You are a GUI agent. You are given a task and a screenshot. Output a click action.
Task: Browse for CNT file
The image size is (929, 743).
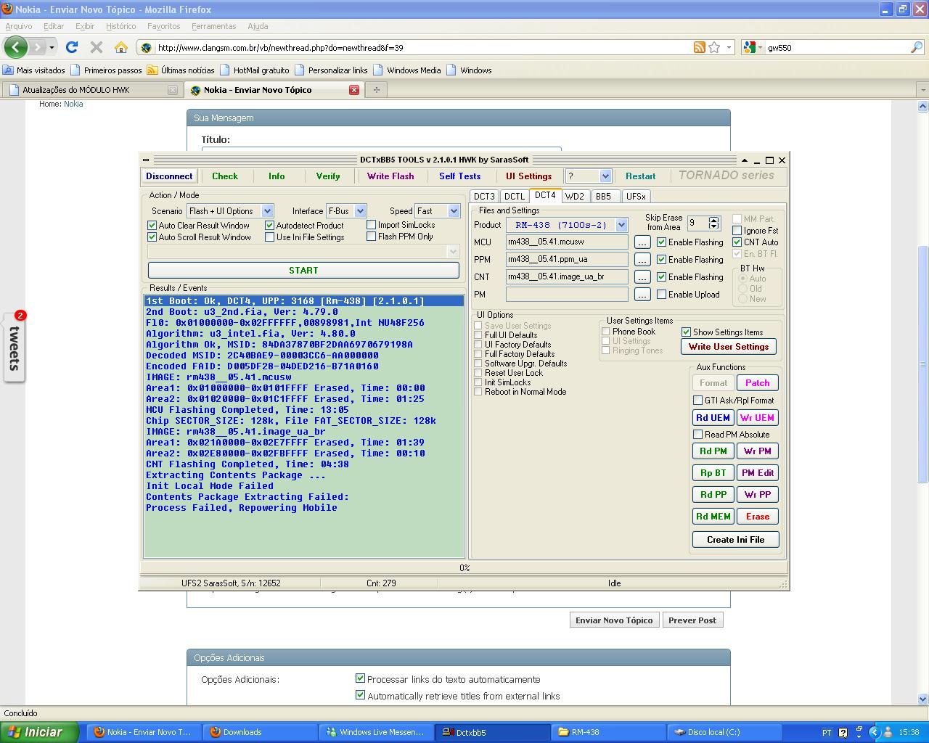tap(642, 277)
